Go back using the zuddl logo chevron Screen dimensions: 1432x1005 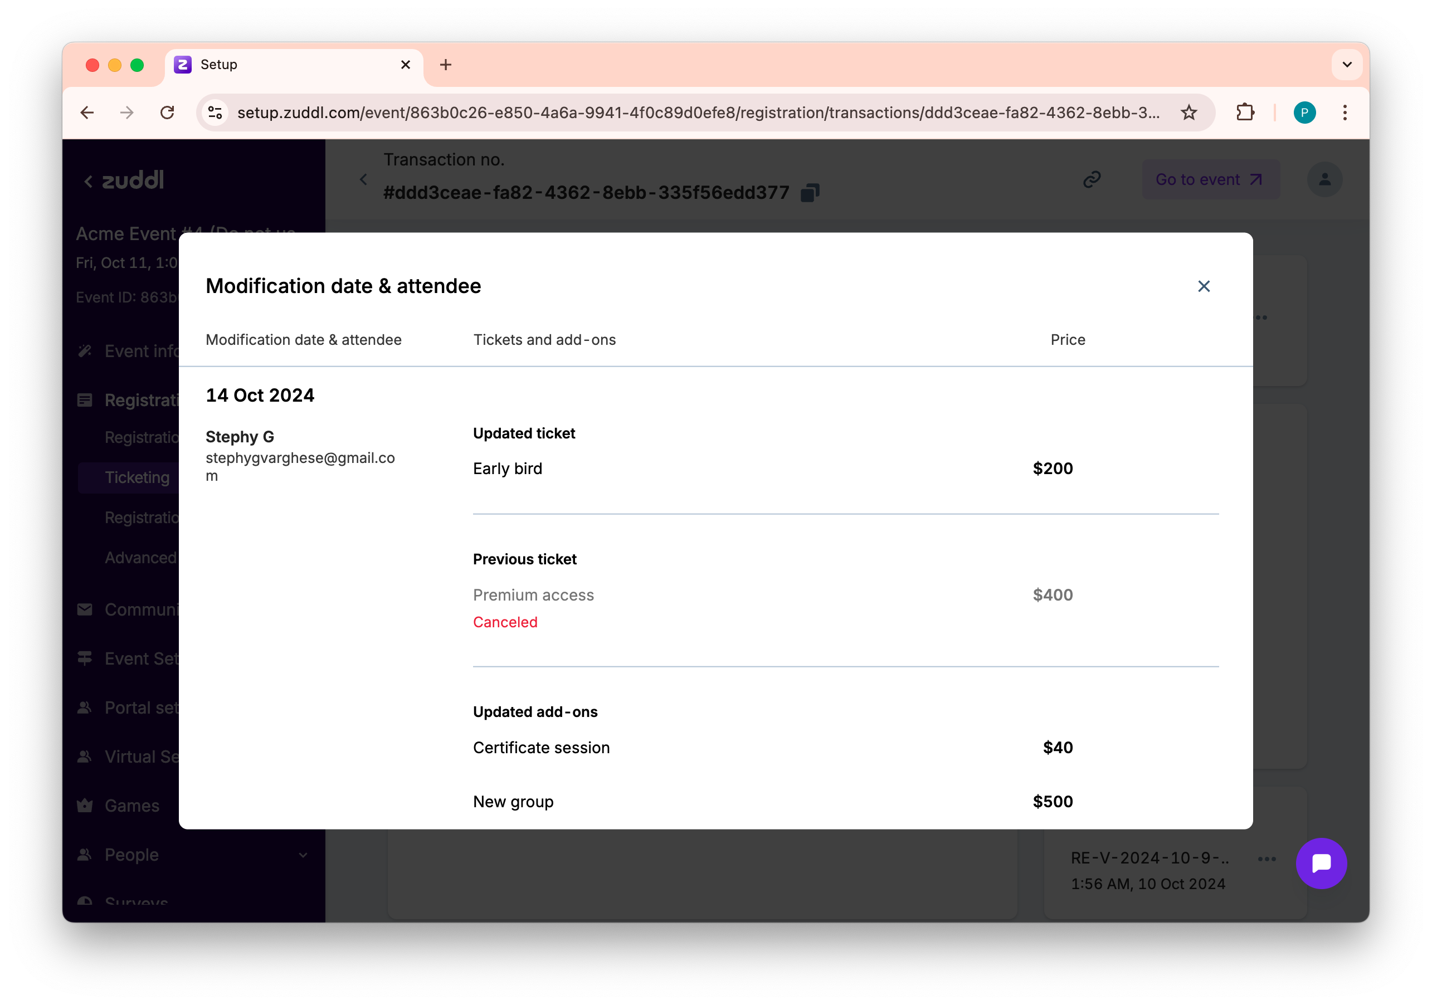[x=88, y=182]
